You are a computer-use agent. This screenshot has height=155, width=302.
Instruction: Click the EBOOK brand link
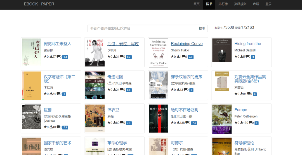pos(31,4)
